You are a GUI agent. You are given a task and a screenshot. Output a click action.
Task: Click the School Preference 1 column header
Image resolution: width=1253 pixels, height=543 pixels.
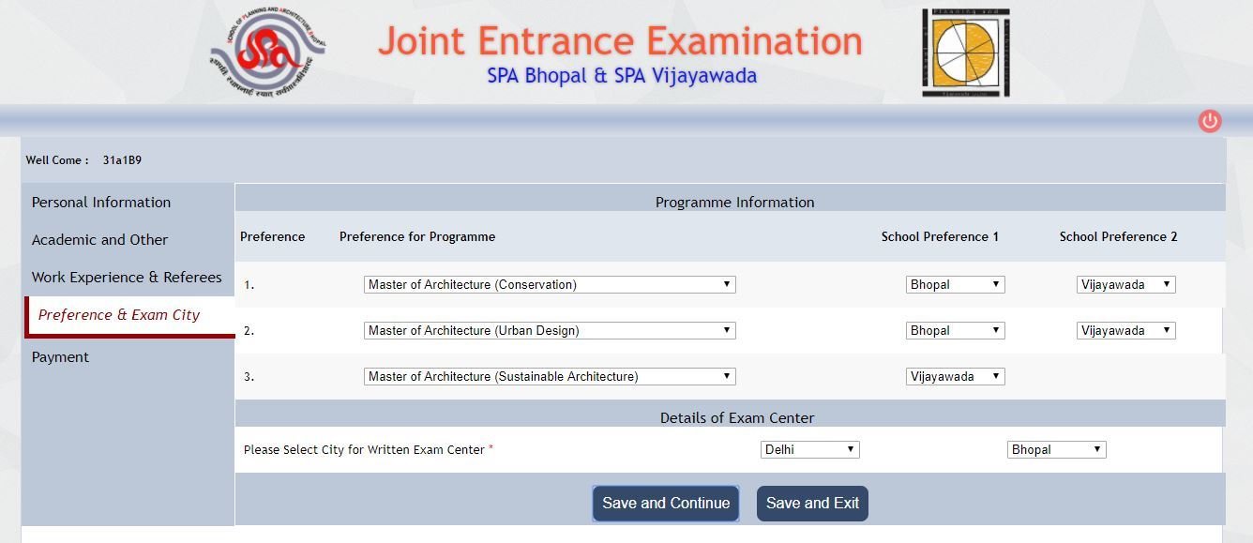(940, 236)
